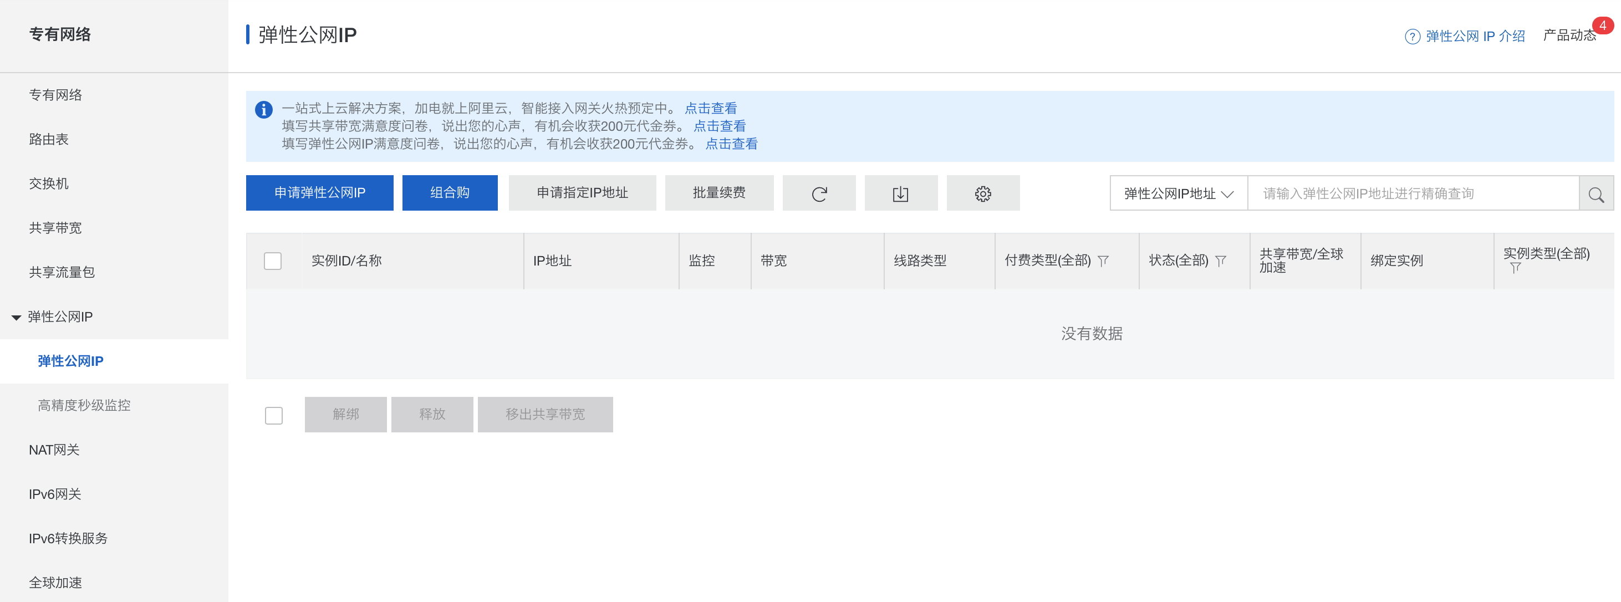Open the 弹性公网 IP 介绍 link
The height and width of the screenshot is (602, 1621).
click(1475, 37)
